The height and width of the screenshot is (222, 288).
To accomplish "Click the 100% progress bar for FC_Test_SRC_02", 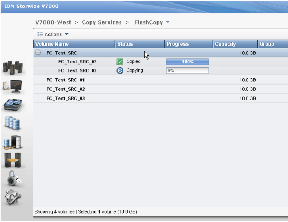I will pos(187,62).
